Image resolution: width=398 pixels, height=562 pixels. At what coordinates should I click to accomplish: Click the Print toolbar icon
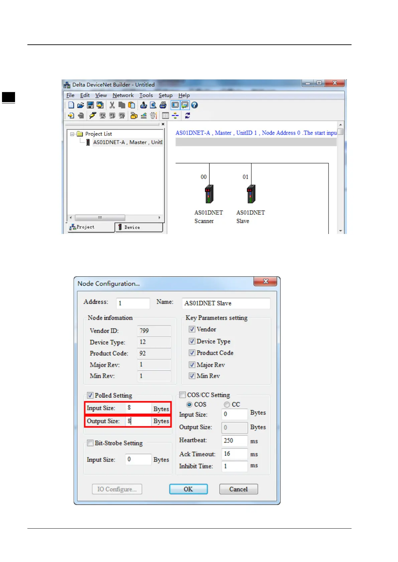click(163, 105)
